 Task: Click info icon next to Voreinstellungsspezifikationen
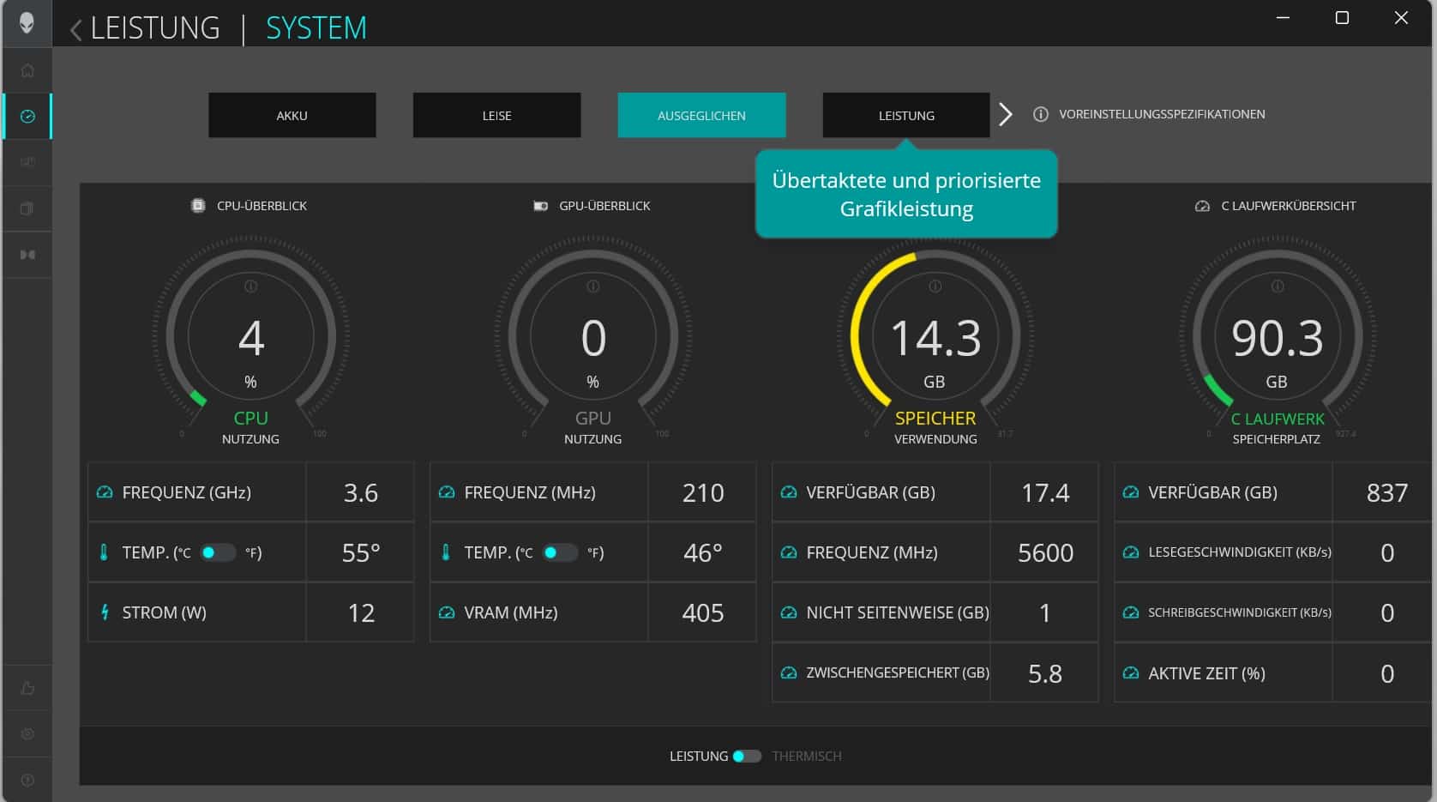pyautogui.click(x=1040, y=114)
